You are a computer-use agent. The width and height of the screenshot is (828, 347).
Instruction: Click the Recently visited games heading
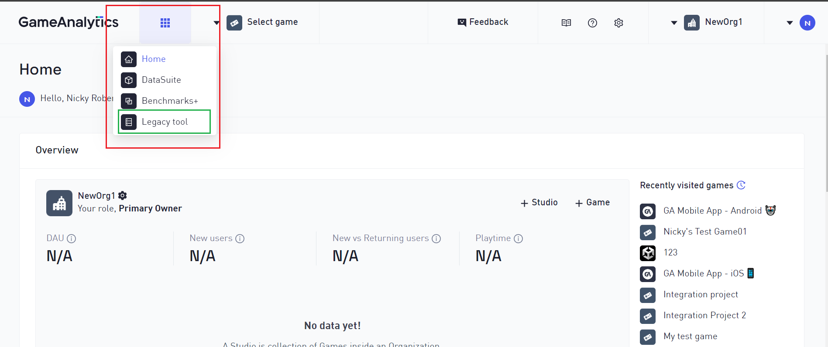point(687,185)
